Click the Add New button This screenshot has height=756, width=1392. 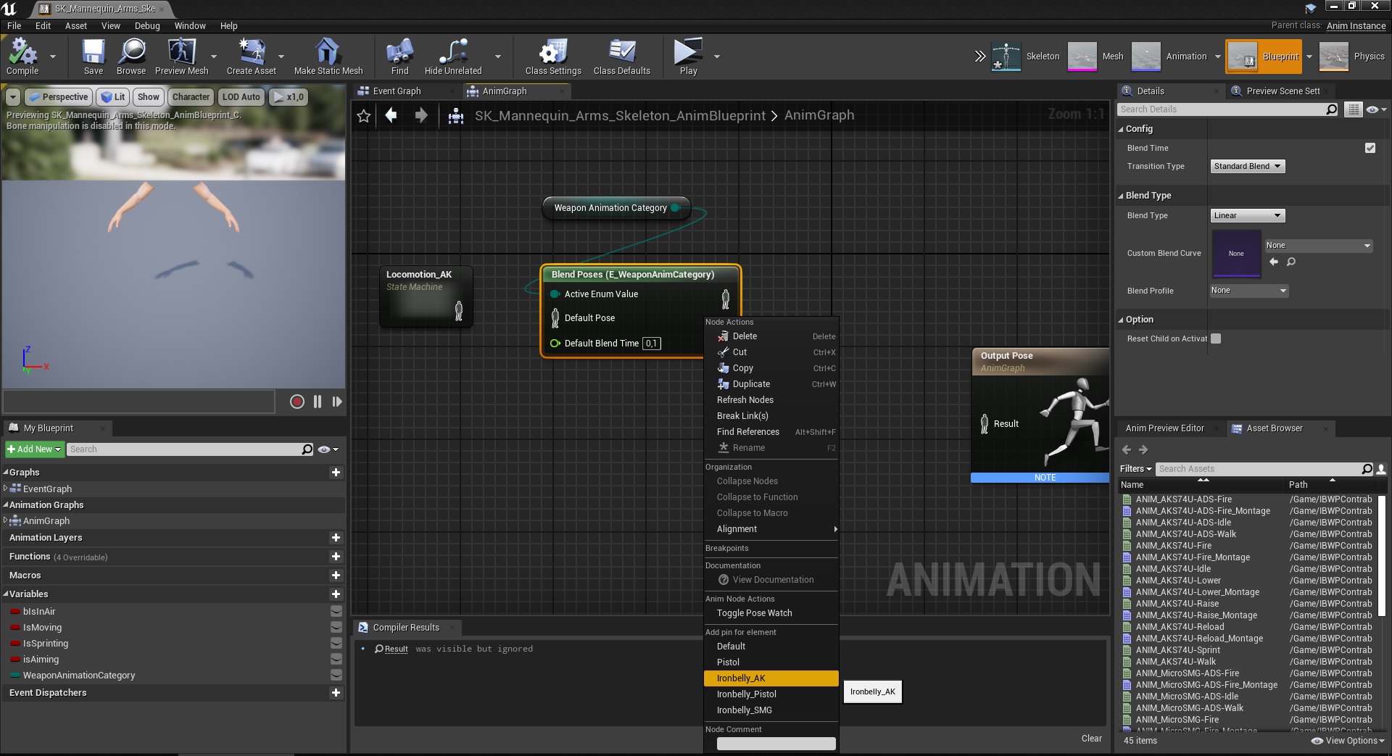[34, 449]
